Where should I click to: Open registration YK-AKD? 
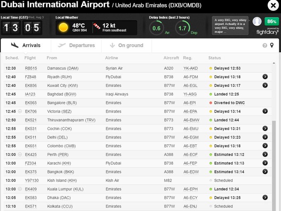click(x=191, y=68)
